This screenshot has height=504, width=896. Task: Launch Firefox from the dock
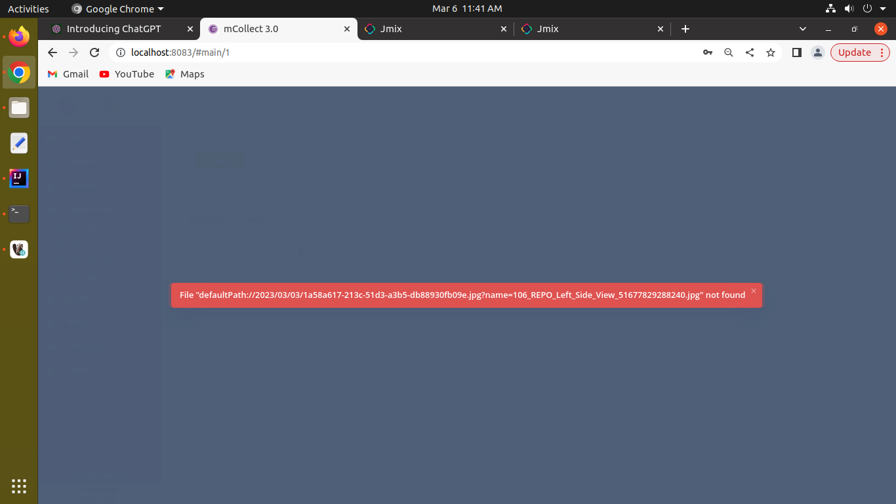point(19,37)
